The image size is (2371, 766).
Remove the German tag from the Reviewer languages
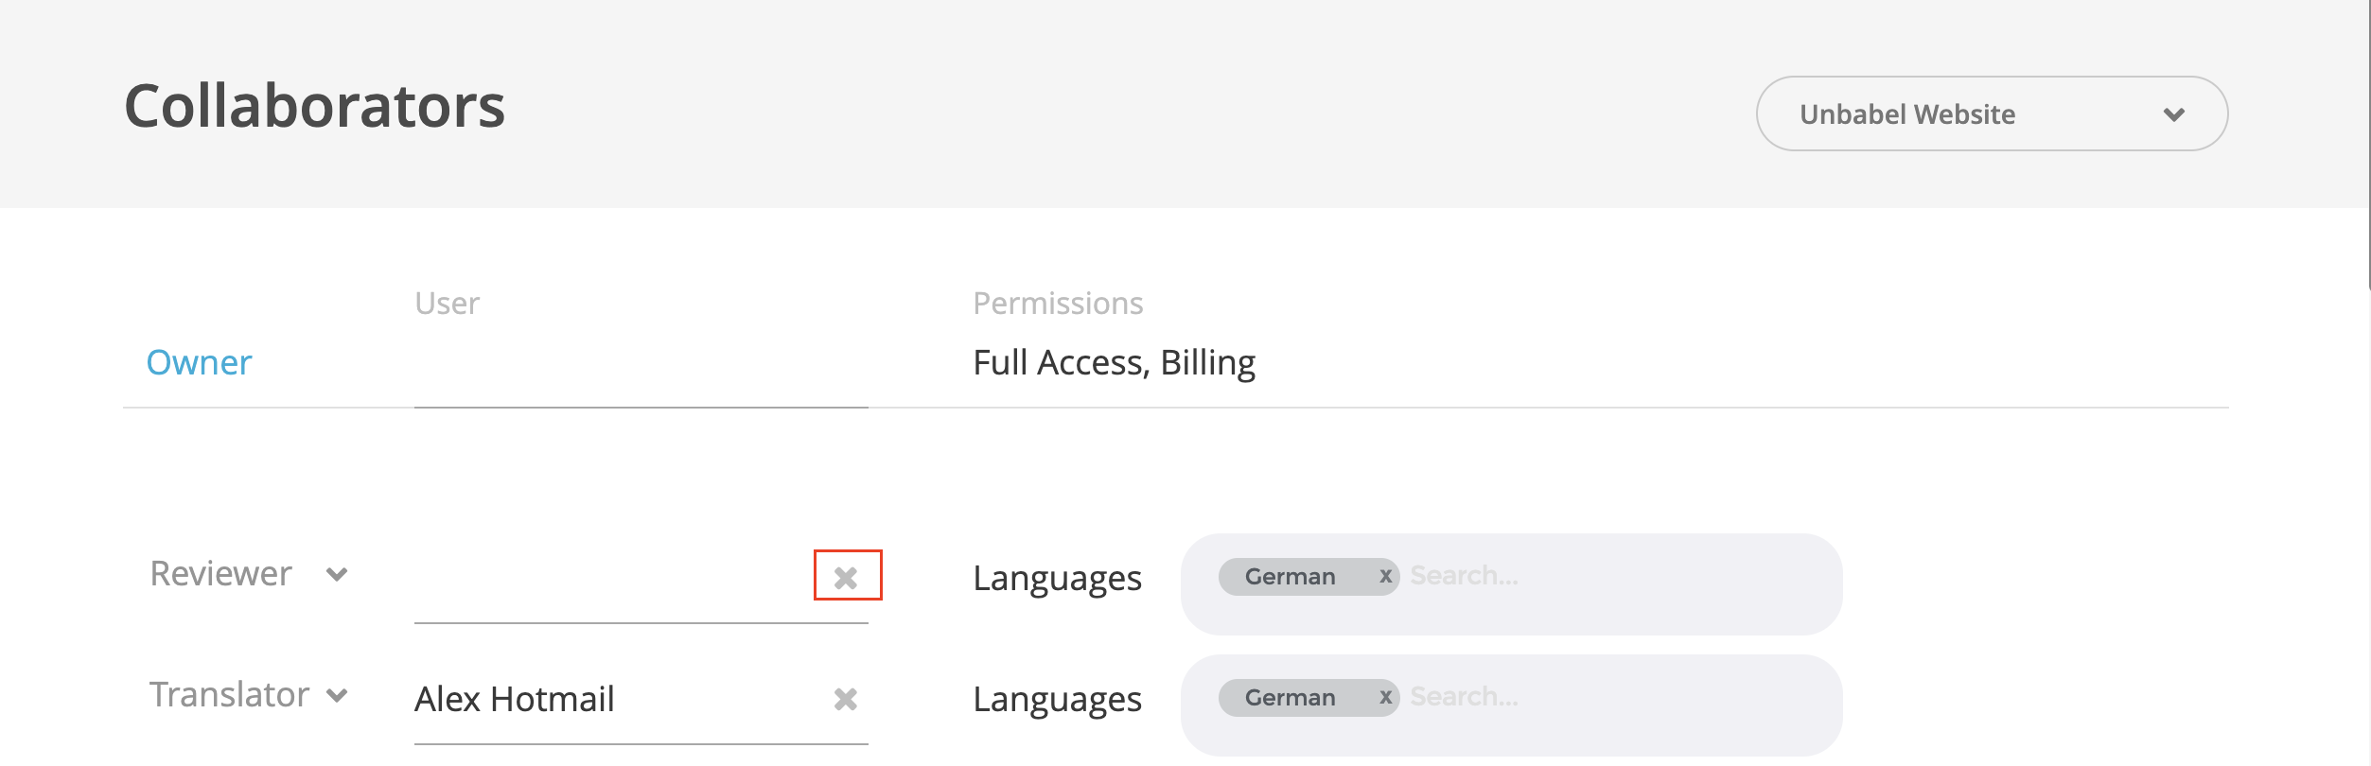point(1385,576)
